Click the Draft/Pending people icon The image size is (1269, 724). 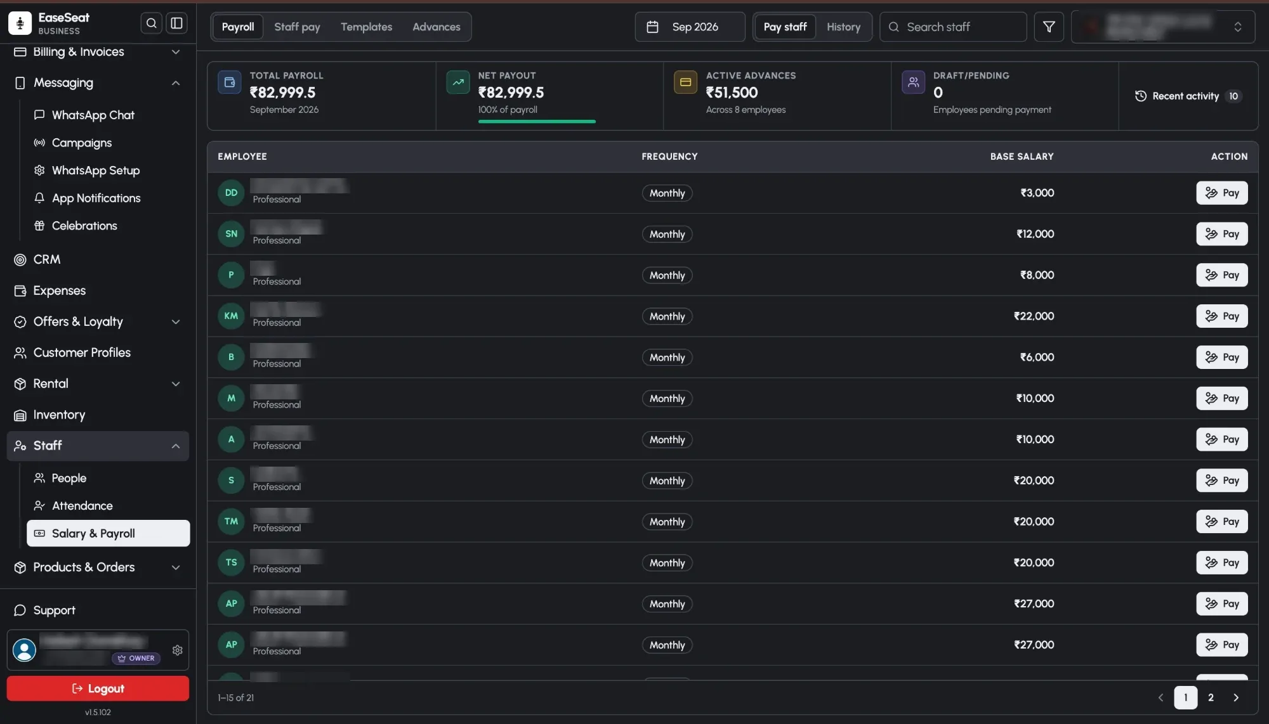click(914, 82)
